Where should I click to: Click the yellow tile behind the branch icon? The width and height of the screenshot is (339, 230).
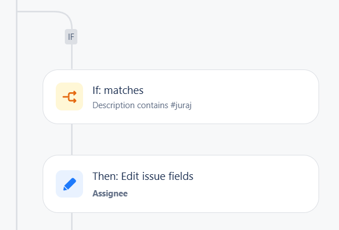pos(69,97)
